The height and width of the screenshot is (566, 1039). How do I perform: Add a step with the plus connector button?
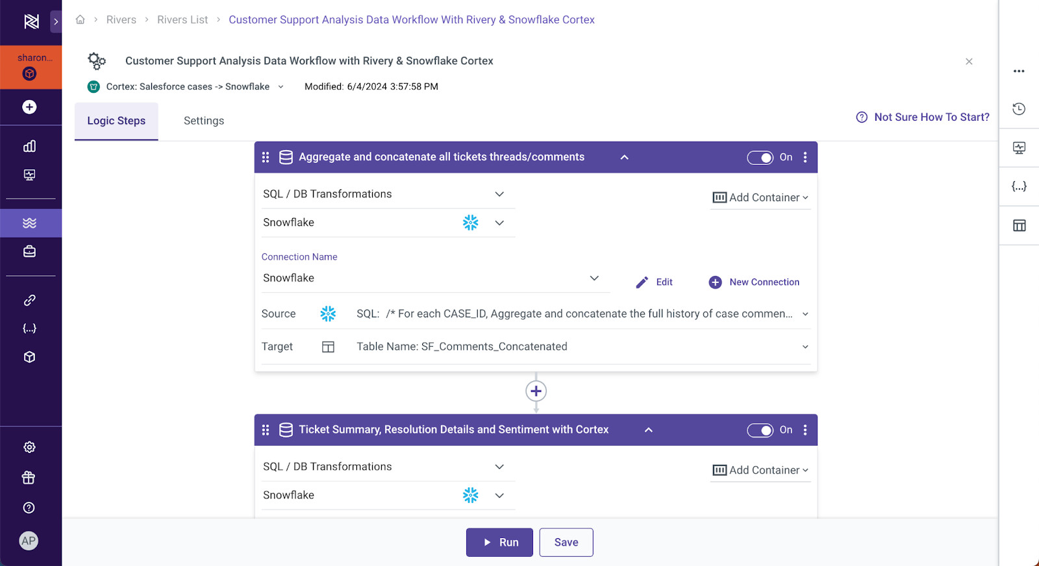tap(536, 391)
